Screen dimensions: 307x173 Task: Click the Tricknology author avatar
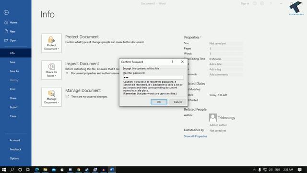(x=213, y=118)
